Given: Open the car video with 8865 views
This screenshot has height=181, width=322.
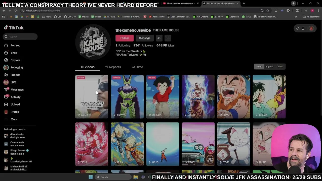Looking at the screenshot, I should tap(198, 144).
